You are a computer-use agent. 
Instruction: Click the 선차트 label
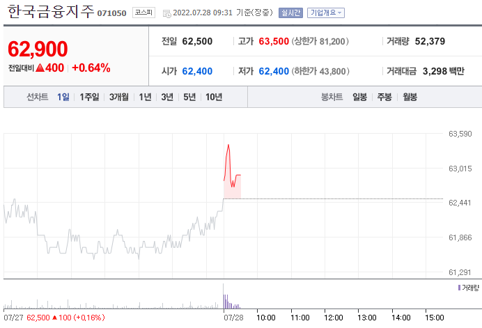(x=37, y=97)
